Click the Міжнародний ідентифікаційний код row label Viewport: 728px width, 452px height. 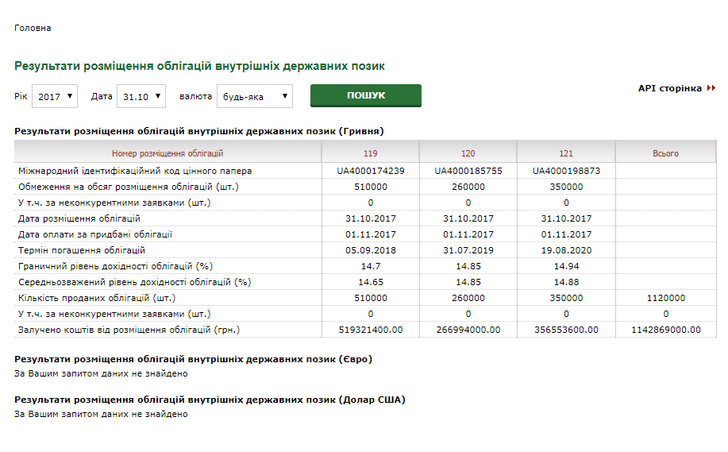pyautogui.click(x=135, y=171)
